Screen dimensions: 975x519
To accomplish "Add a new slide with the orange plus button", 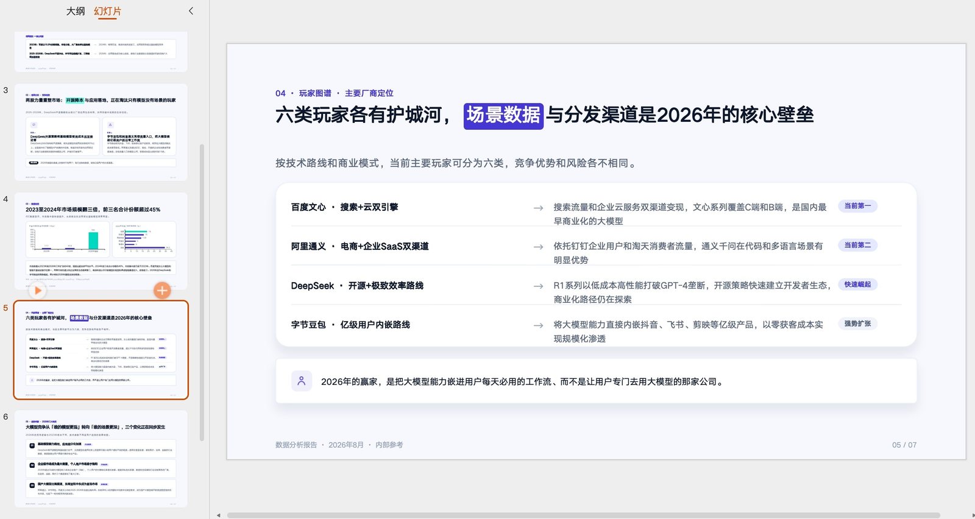I will coord(161,291).
